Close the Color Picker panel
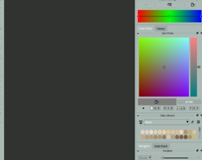Image resolution: width=202 pixels, height=160 pixels. 201,33
